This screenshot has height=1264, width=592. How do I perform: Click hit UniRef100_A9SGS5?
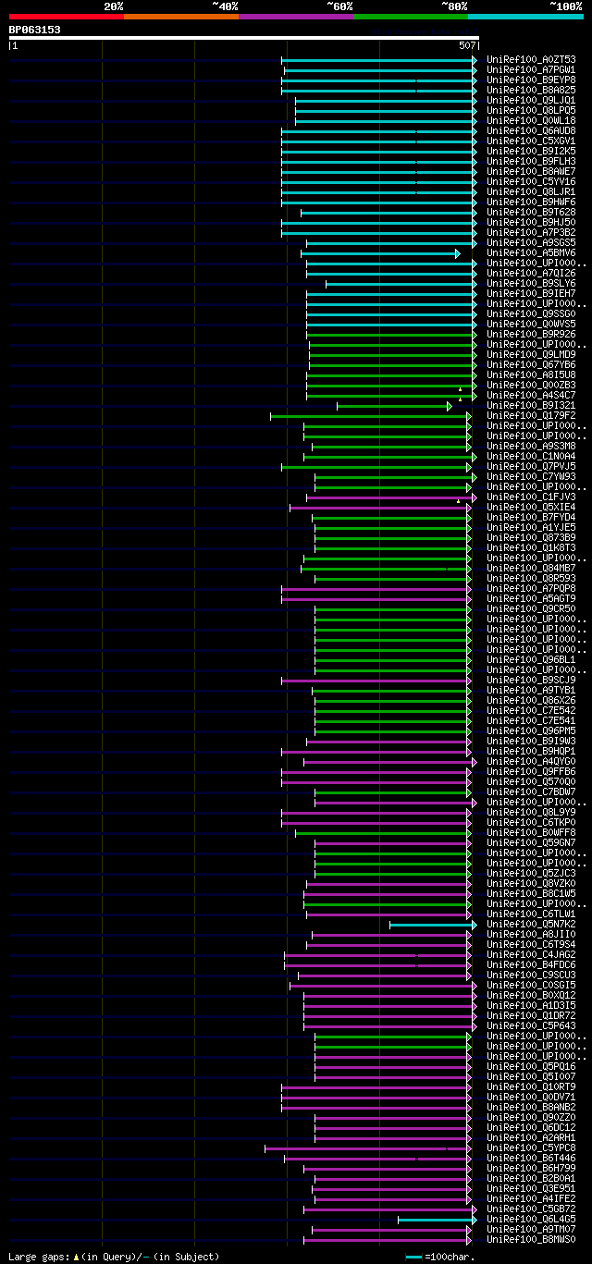531,243
